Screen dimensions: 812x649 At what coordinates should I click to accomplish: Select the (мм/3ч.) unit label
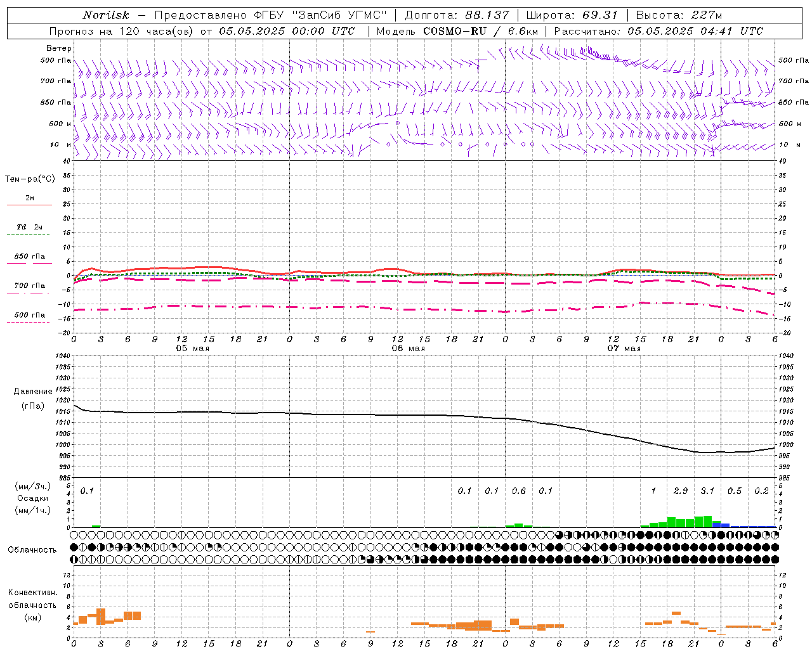click(x=33, y=486)
